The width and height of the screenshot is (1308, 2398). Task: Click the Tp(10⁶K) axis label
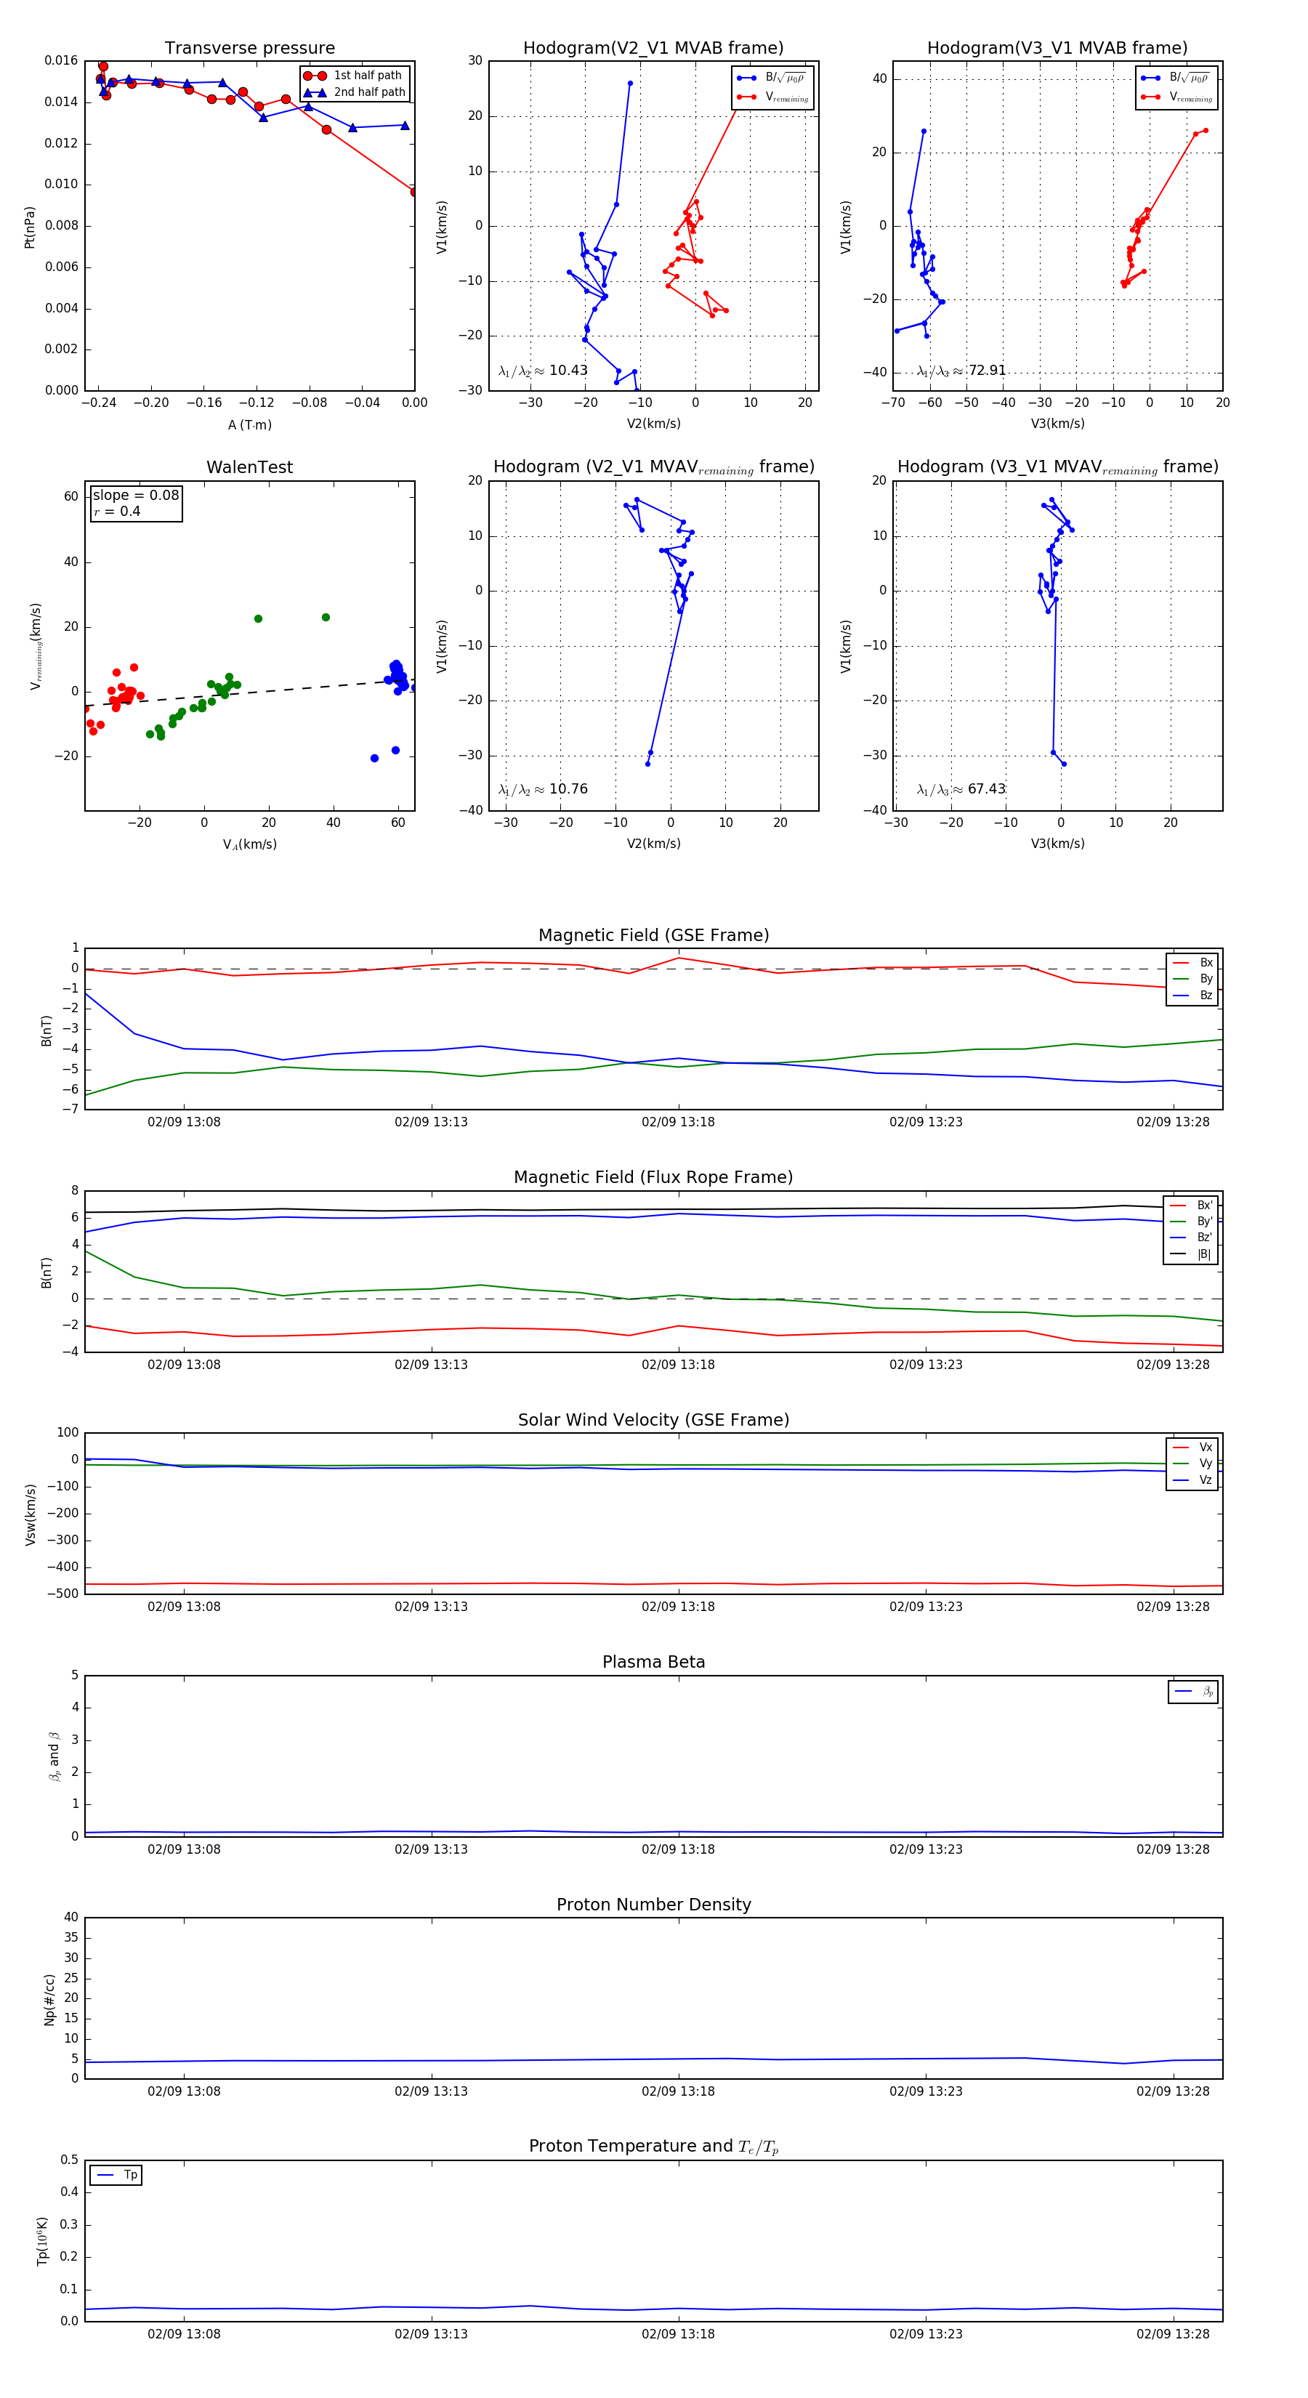point(43,2241)
